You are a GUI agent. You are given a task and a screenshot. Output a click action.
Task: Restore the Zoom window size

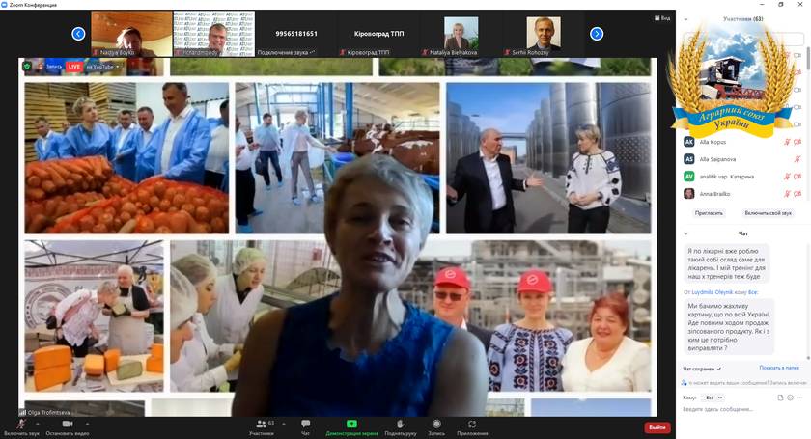pos(781,4)
